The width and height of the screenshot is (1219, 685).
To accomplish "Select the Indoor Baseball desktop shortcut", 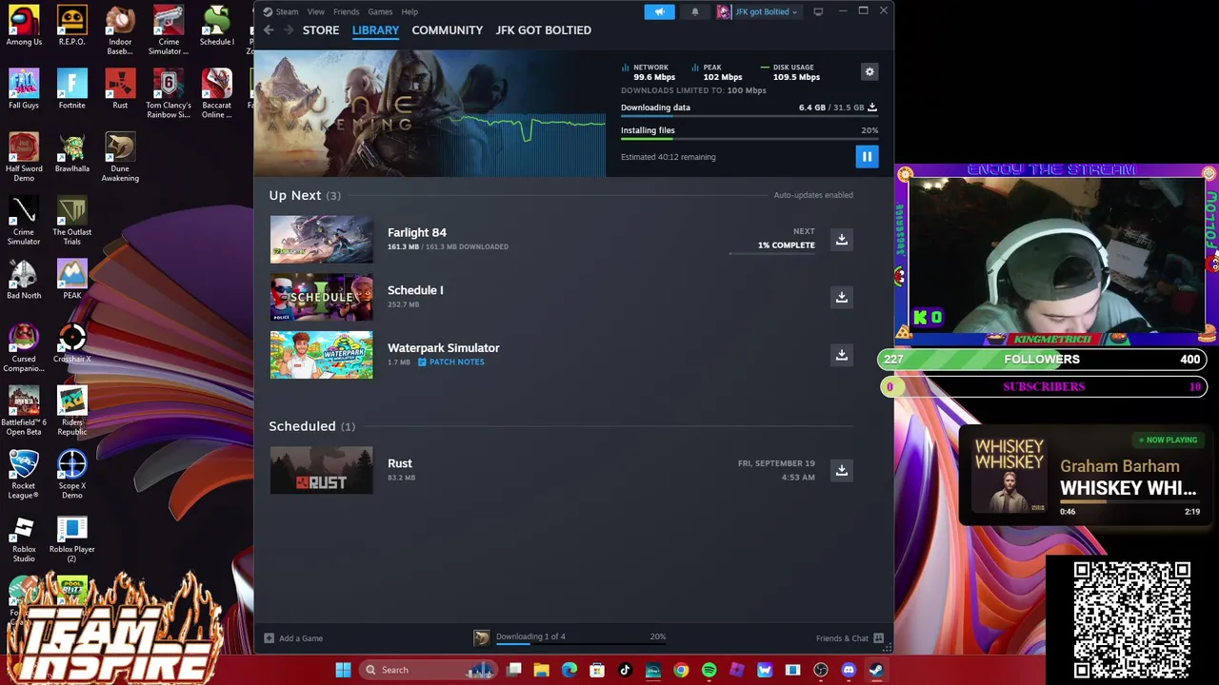I will click(x=120, y=30).
